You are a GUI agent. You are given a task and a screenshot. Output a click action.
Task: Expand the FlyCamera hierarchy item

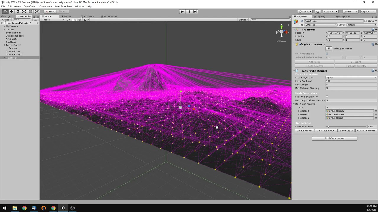pos(4,26)
